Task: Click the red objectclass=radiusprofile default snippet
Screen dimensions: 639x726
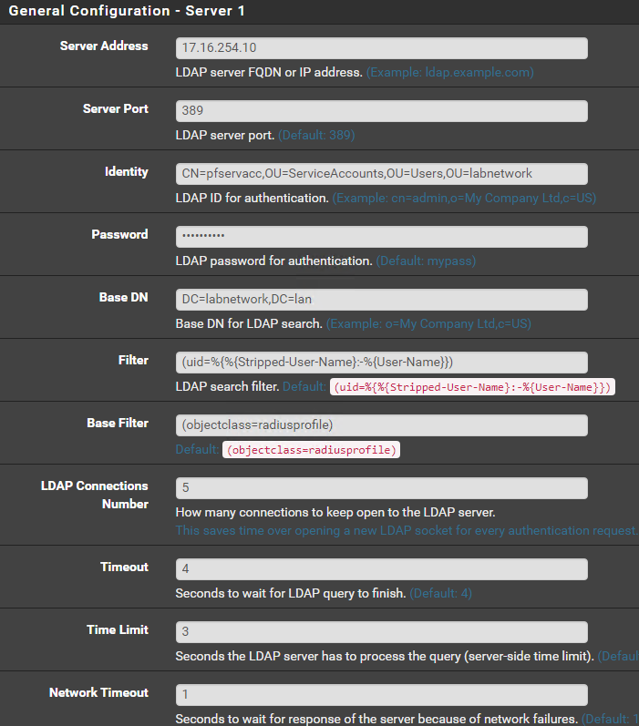Action: [x=311, y=450]
